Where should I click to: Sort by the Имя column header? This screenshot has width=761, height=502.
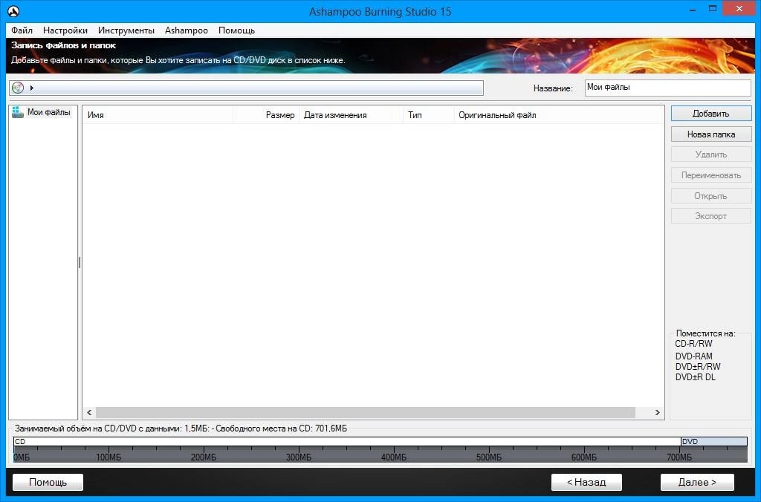pos(158,115)
